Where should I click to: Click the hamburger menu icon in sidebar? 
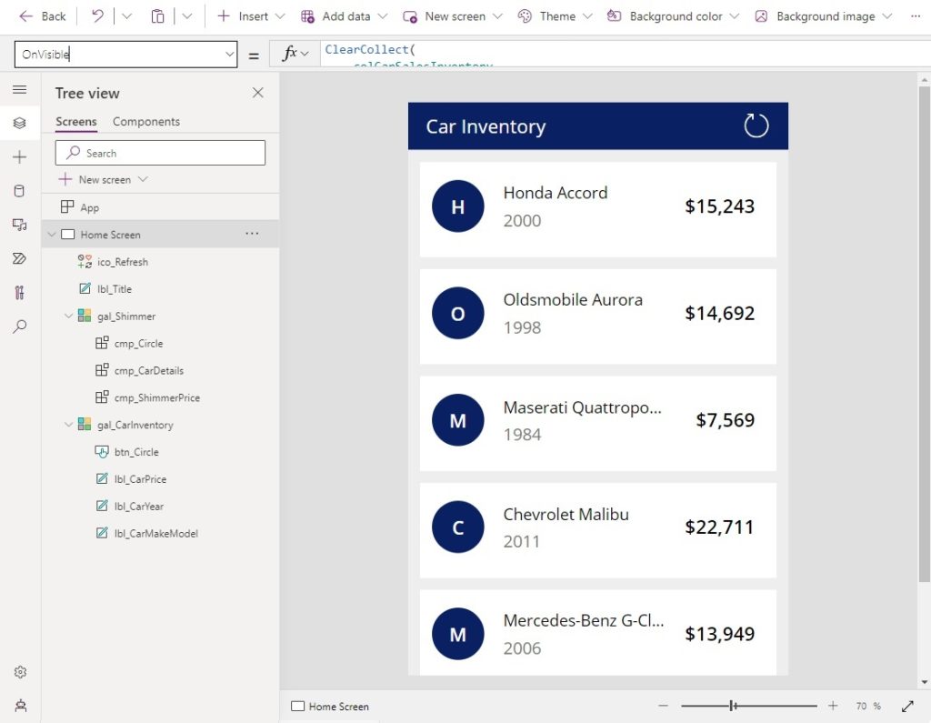click(x=19, y=89)
